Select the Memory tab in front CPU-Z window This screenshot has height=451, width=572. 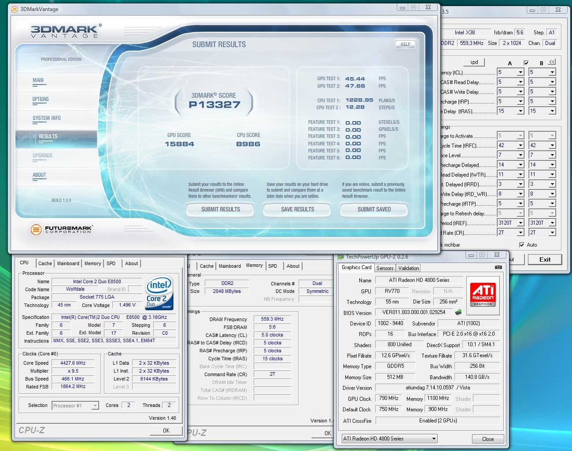pos(92,263)
